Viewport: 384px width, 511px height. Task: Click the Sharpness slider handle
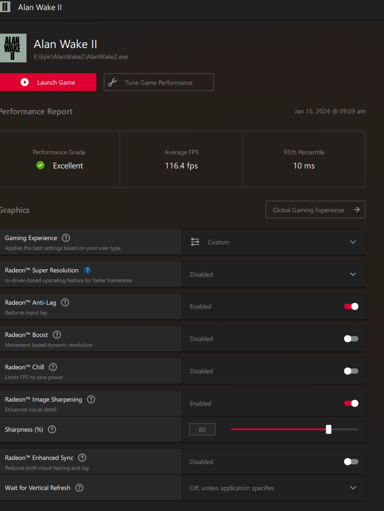point(328,429)
